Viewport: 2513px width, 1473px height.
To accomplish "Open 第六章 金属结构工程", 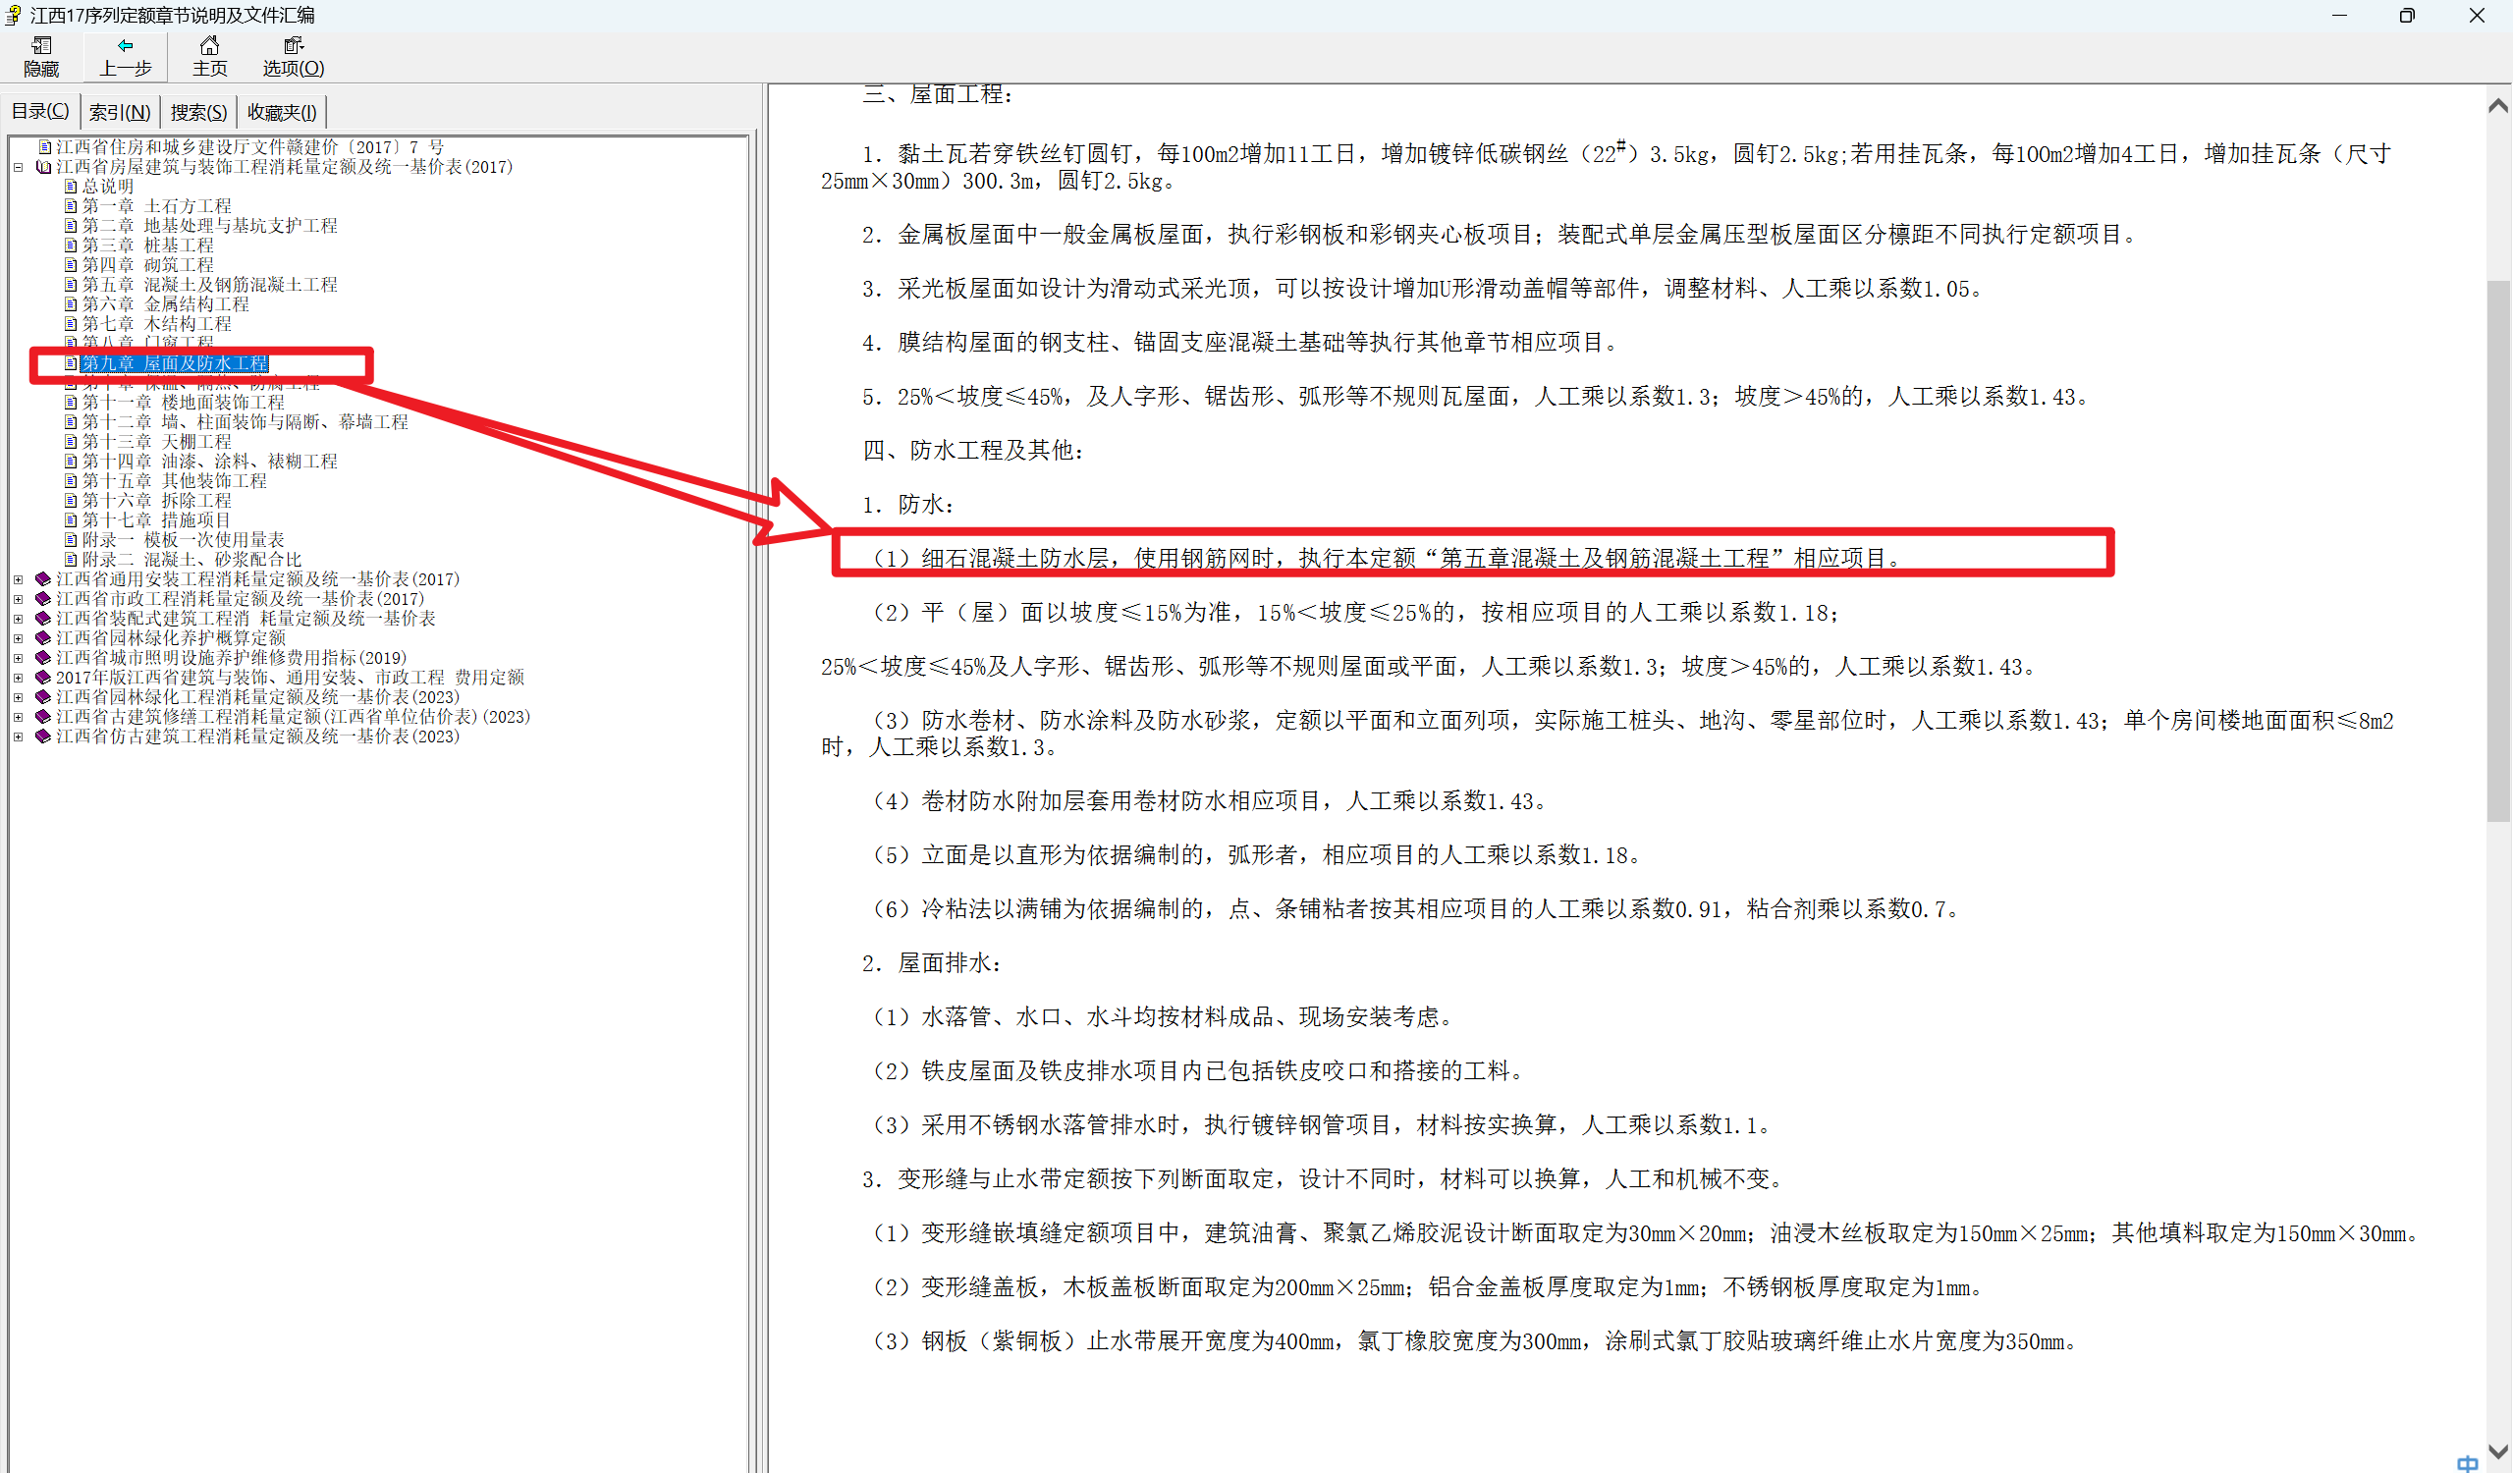I will click(166, 304).
